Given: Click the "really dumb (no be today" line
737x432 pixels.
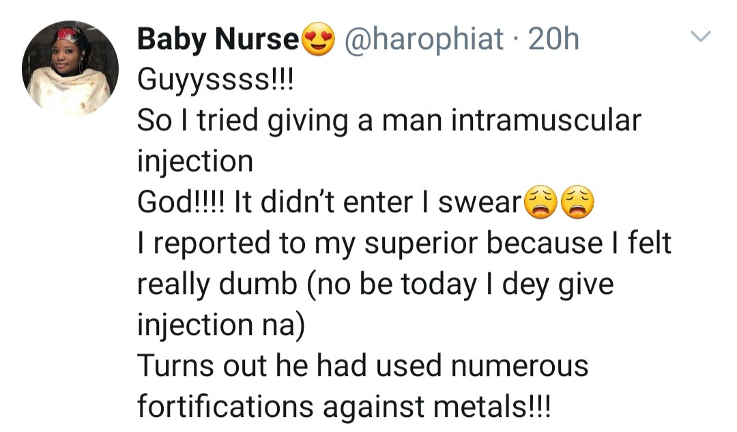Looking at the screenshot, I should 375,285.
